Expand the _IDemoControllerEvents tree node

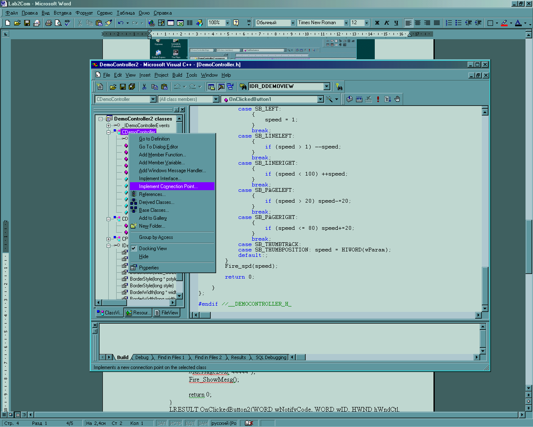pos(108,126)
